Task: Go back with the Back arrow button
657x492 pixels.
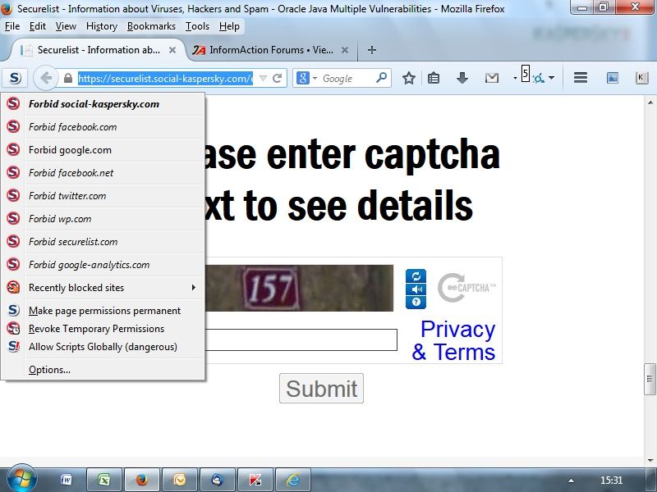Action: 46,78
